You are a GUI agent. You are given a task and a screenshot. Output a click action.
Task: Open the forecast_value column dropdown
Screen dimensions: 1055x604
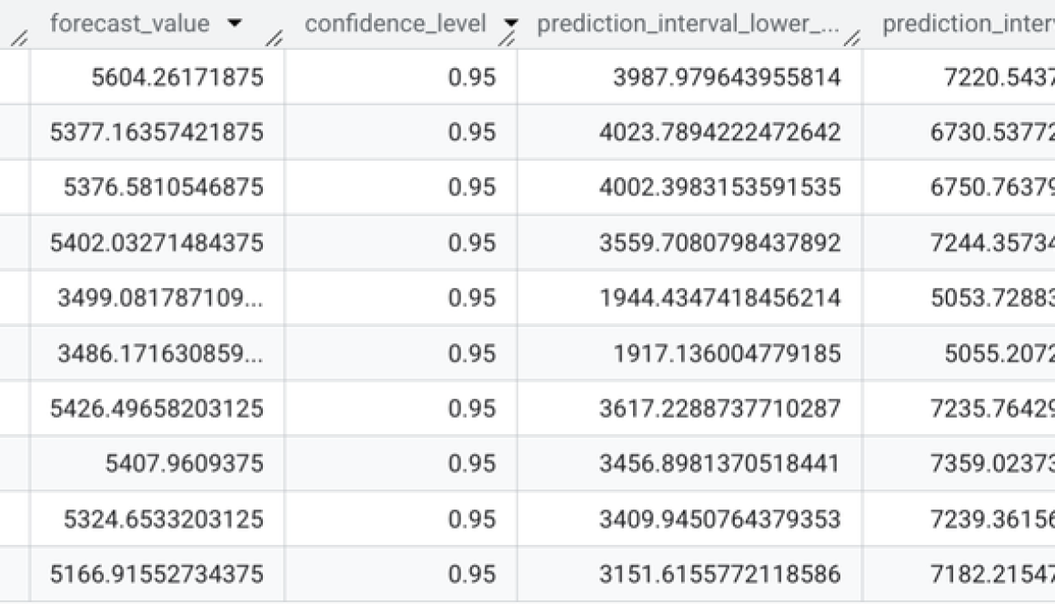point(235,25)
